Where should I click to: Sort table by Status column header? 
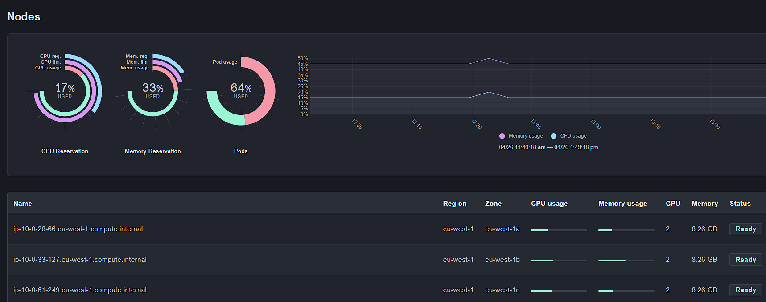coord(740,204)
